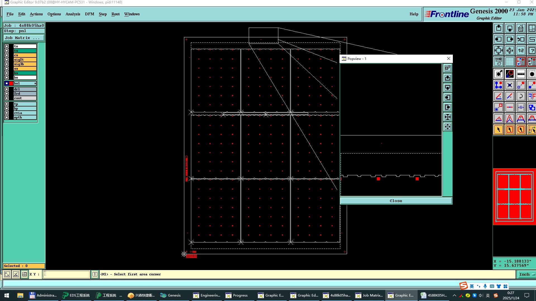Image resolution: width=536 pixels, height=301 pixels.
Task: Open the Inch units dropdown
Action: 527,274
